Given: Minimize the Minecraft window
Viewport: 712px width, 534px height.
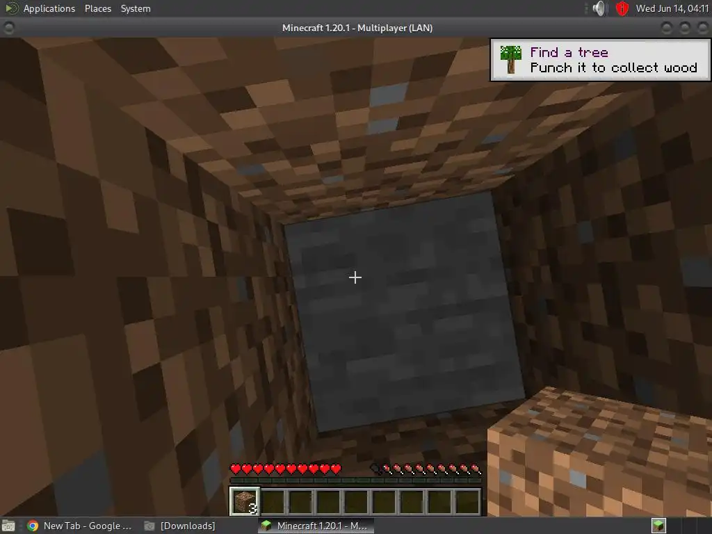Looking at the screenshot, I should 666,28.
